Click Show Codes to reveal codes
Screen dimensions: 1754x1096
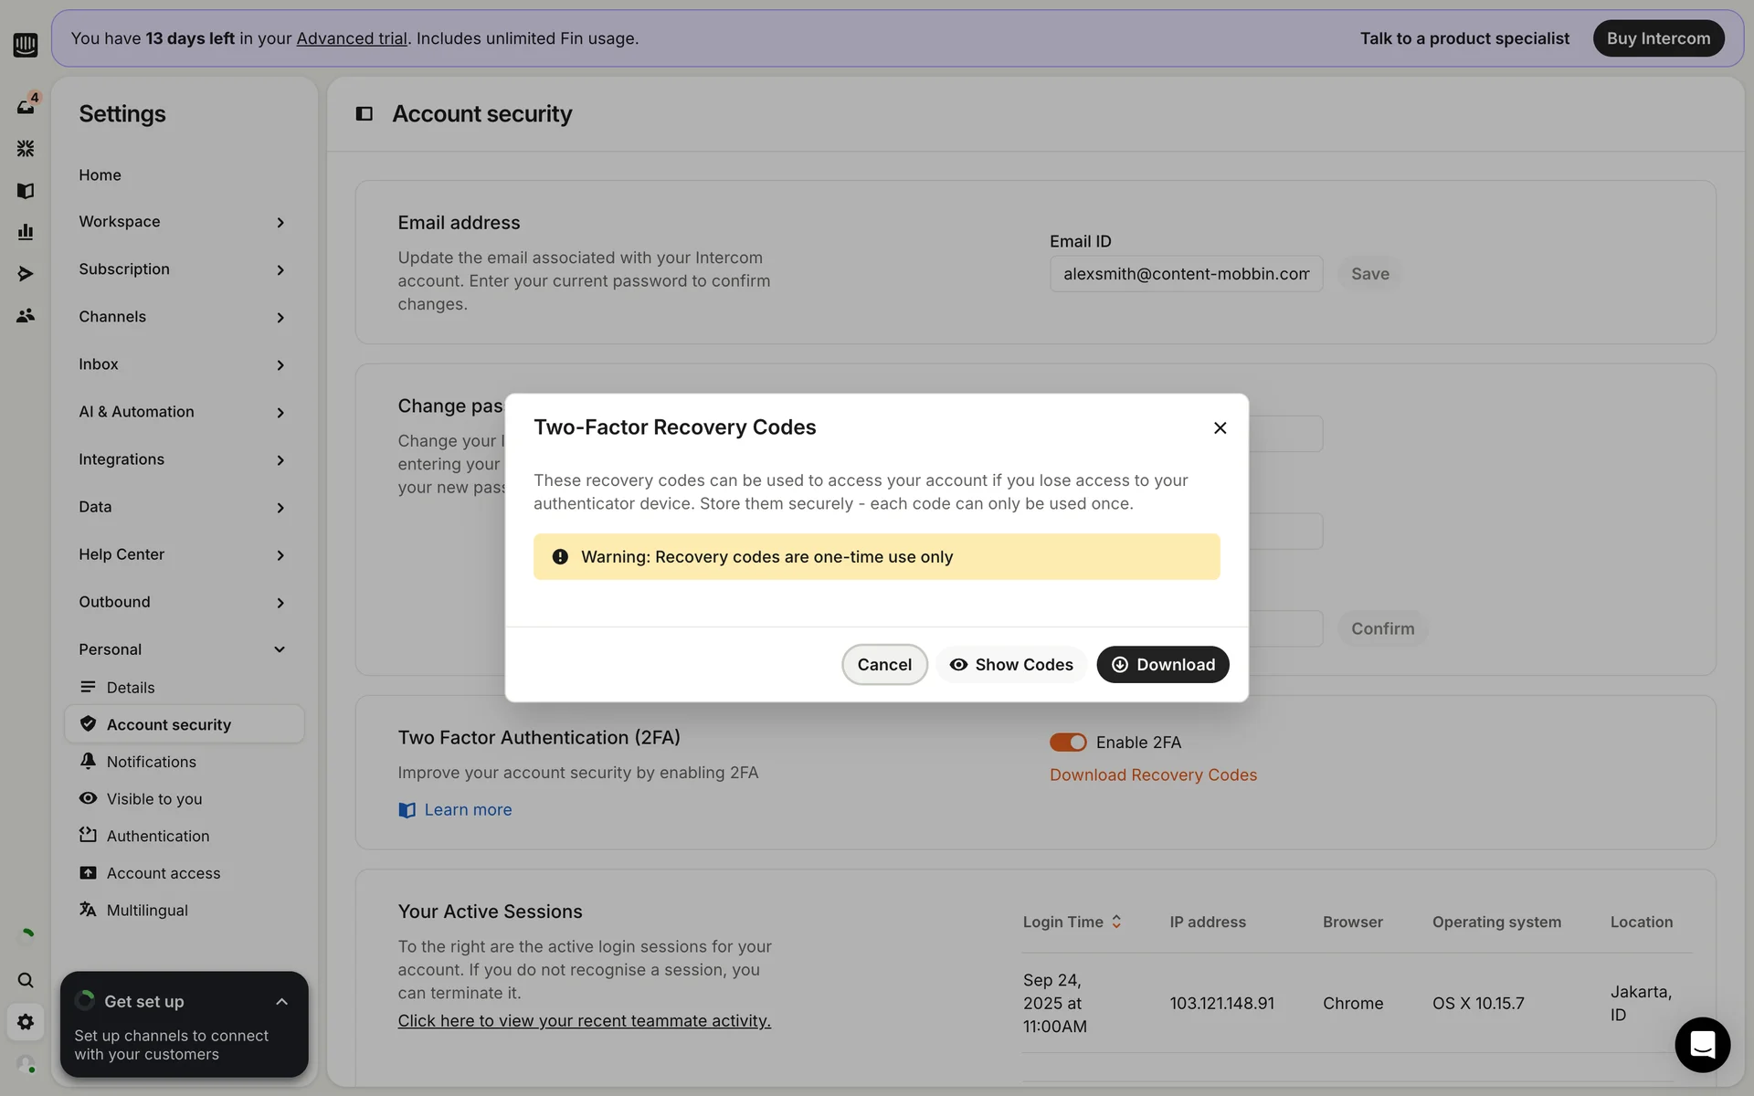click(x=1011, y=665)
